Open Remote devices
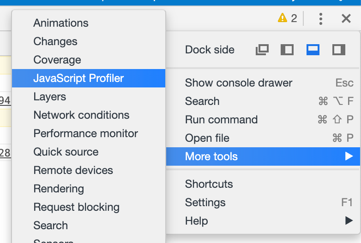 [x=89, y=170]
